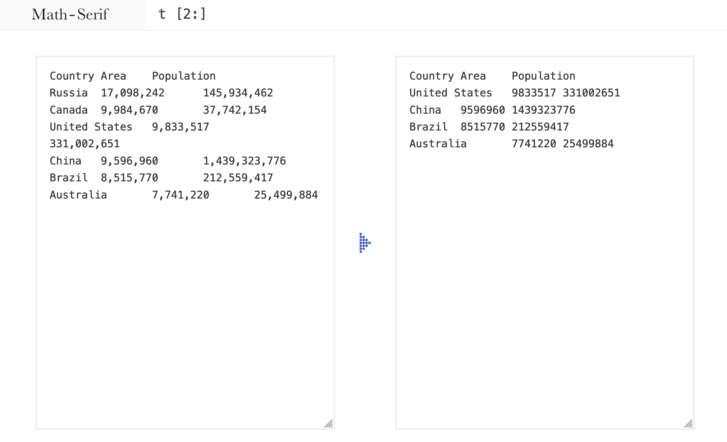The height and width of the screenshot is (442, 727).
Task: Click the command input field containing t [2:]
Action: pyautogui.click(x=436, y=15)
